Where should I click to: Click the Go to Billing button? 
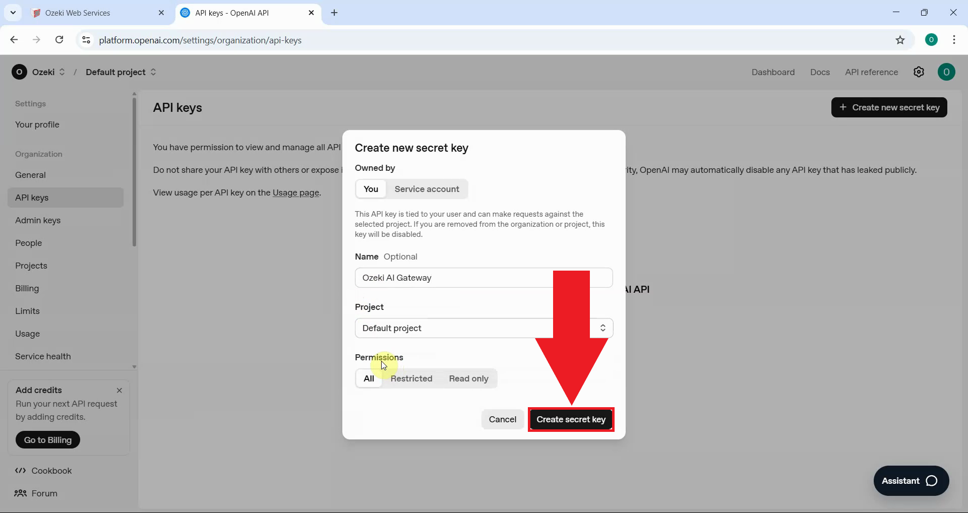47,439
